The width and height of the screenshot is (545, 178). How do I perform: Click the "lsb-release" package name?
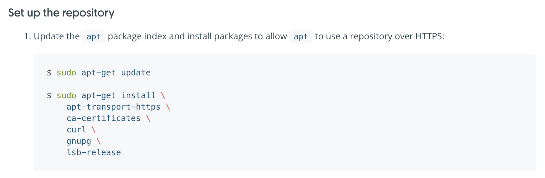[x=94, y=153]
